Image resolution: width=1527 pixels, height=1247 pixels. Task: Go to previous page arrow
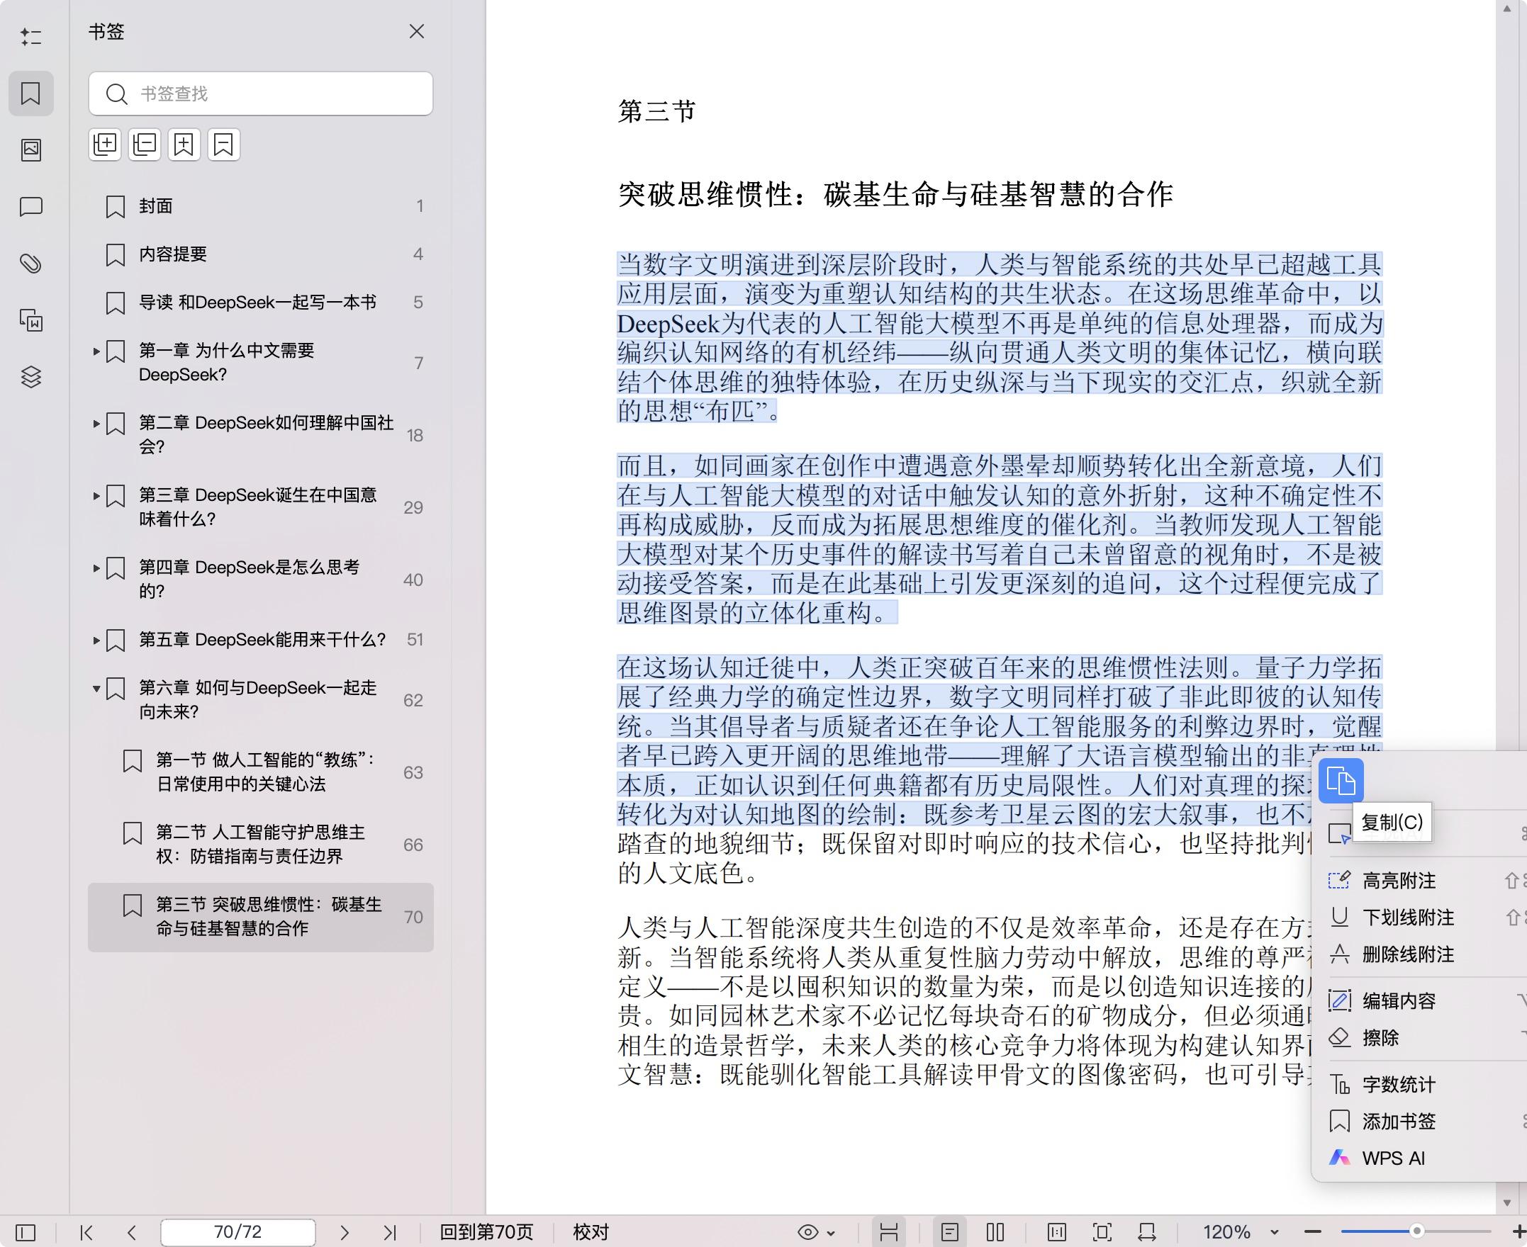131,1233
